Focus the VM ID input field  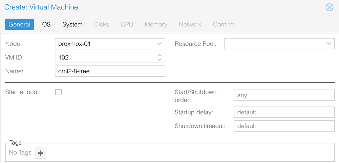click(105, 57)
